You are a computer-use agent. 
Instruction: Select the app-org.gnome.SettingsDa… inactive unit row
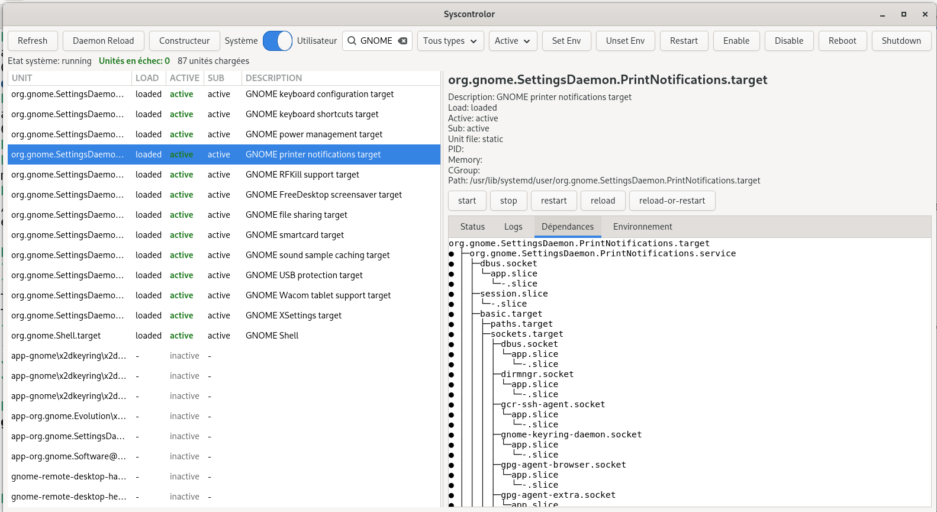point(224,436)
